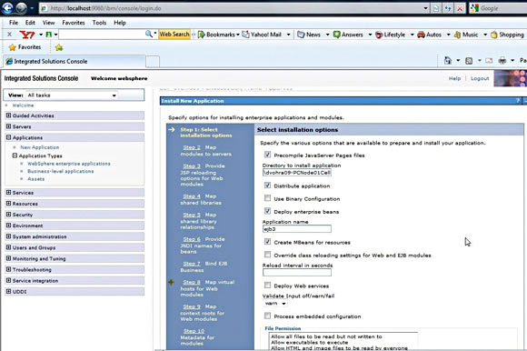Viewport: 527px width, 351px height.
Task: Click the browser Back arrow button
Action: point(7,8)
